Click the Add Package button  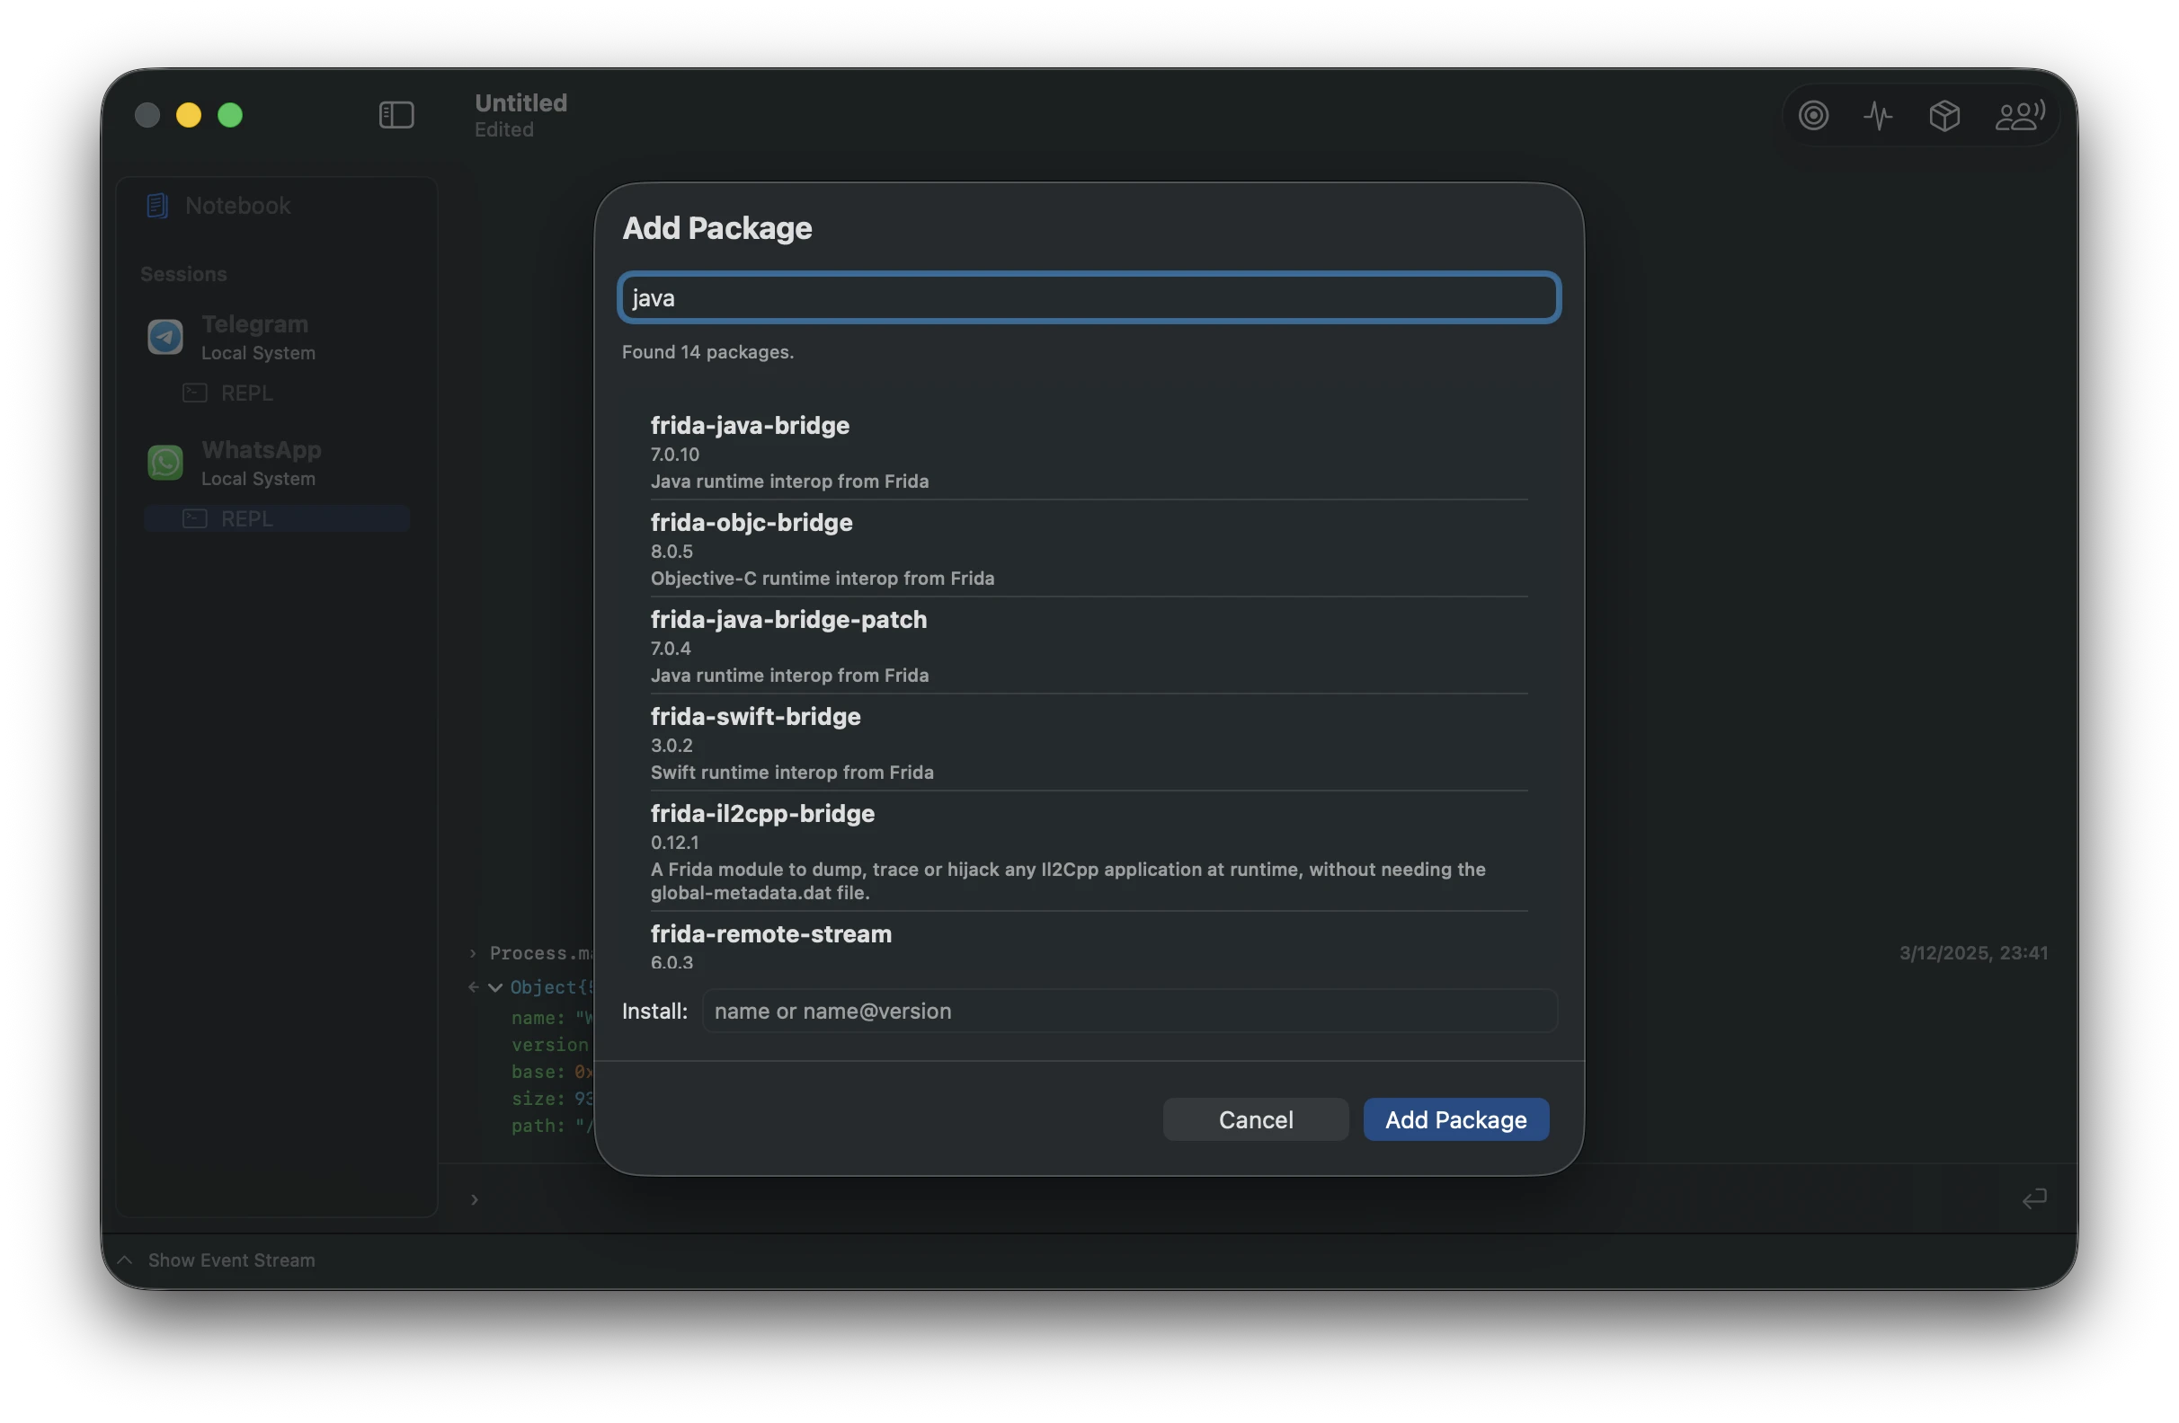pos(1455,1119)
